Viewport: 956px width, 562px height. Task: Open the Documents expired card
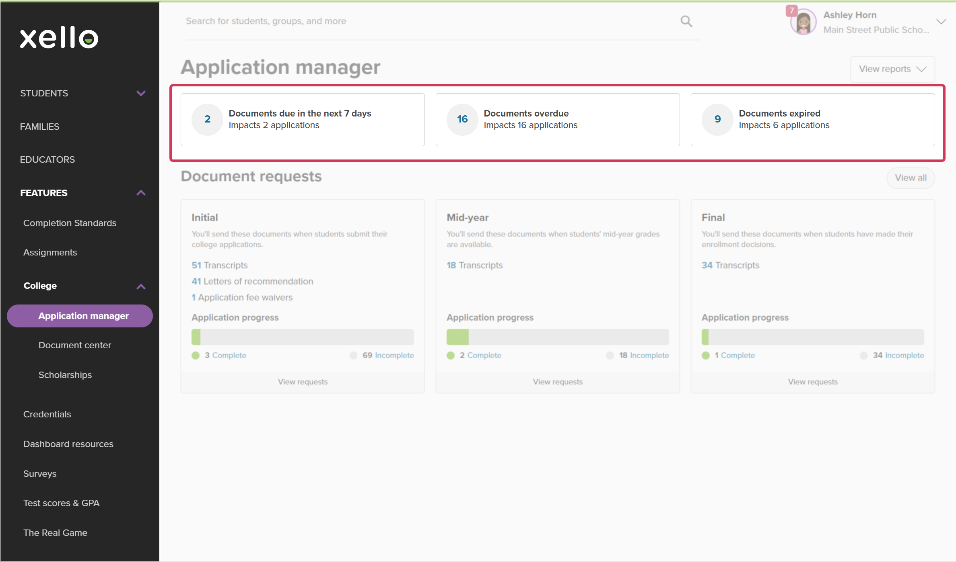[x=813, y=120]
